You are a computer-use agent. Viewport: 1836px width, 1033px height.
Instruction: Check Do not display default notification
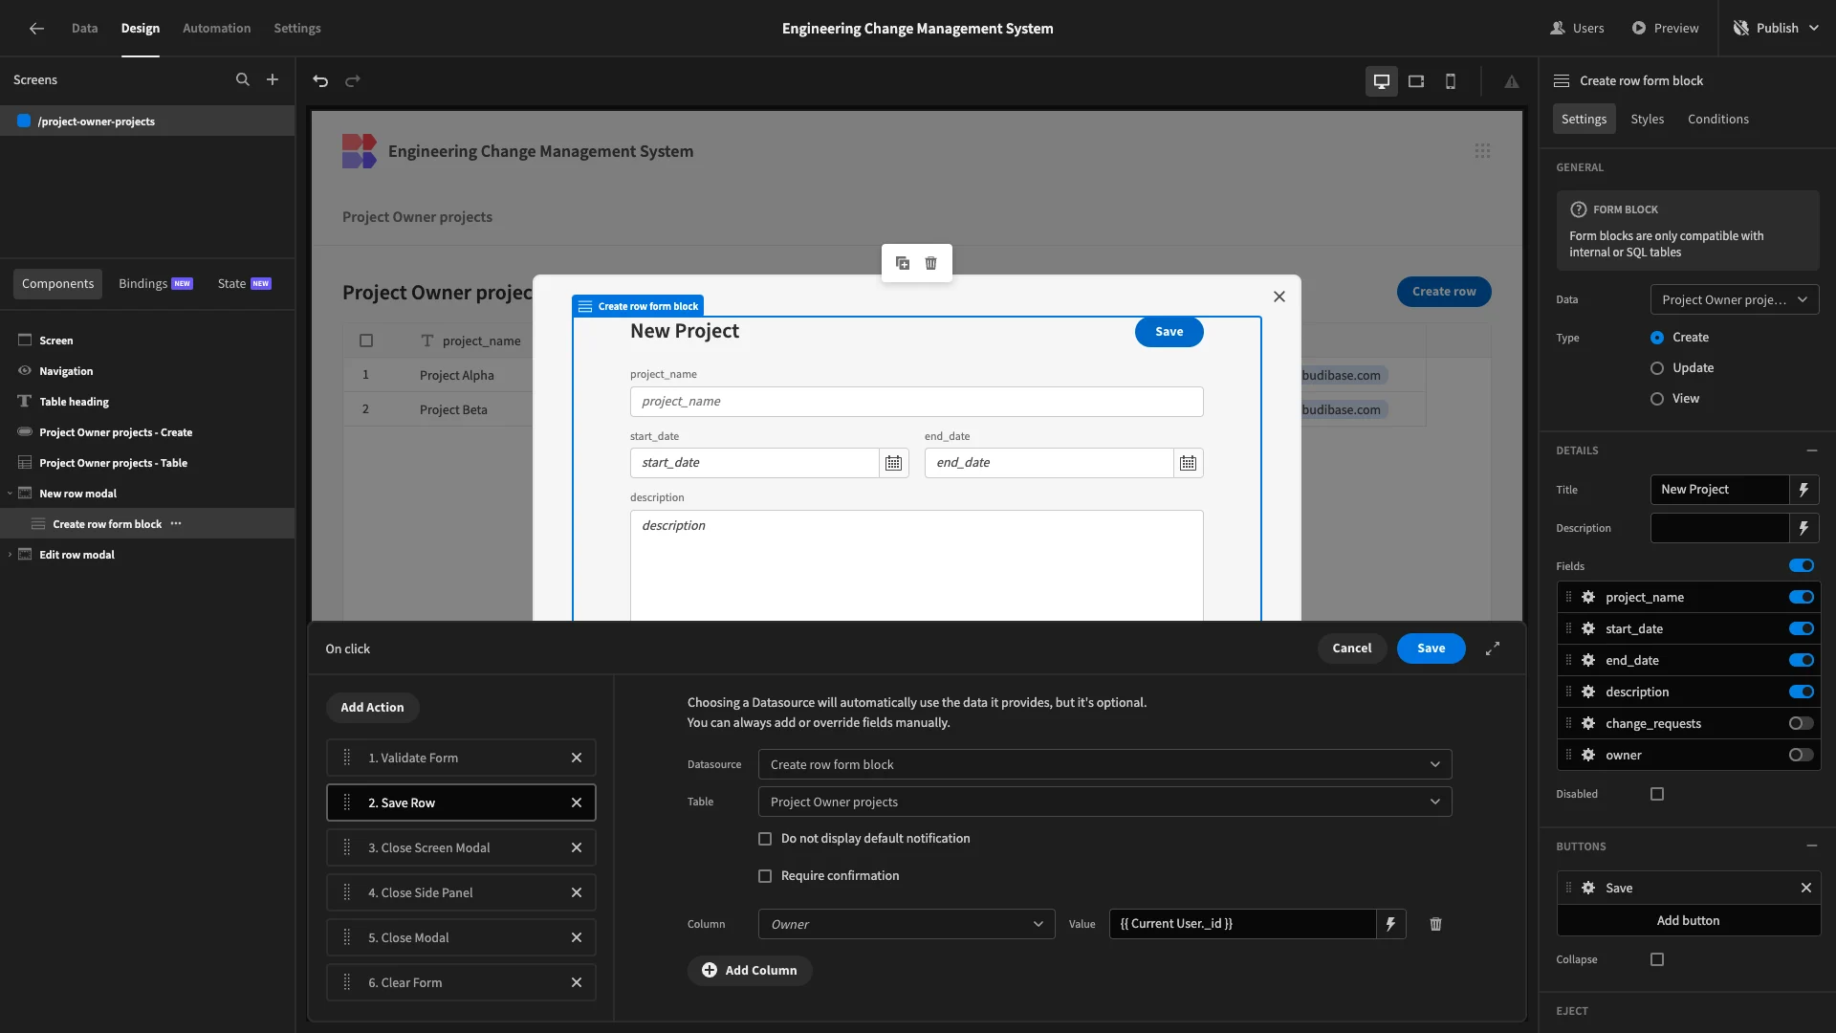click(765, 839)
